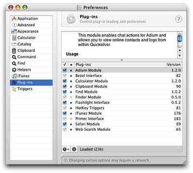Click the description scroll up arrow
Image resolution: width=193 pixels, height=173 pixels.
(x=179, y=50)
